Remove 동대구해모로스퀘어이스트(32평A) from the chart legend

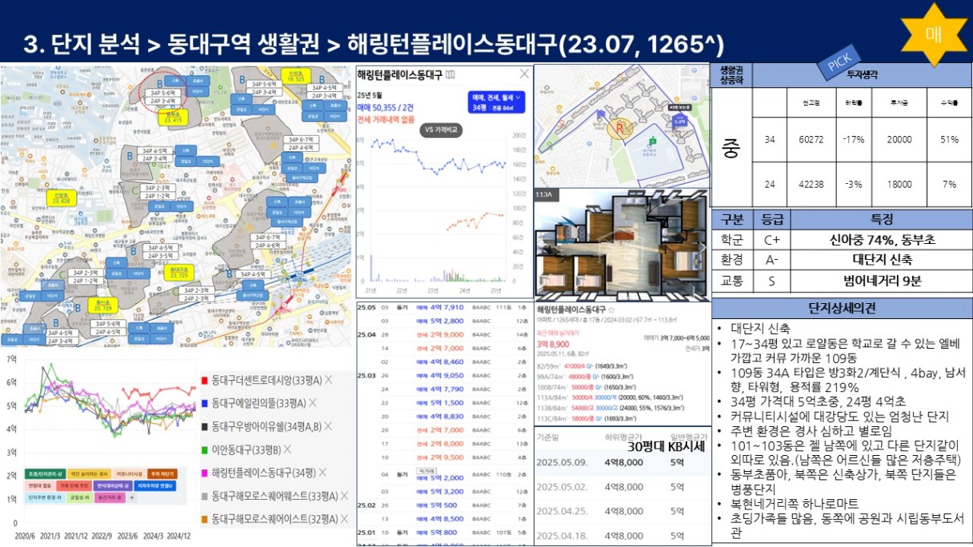(x=345, y=519)
